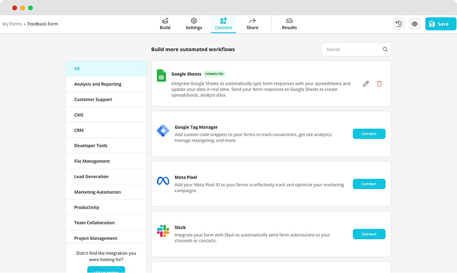Image resolution: width=457 pixels, height=273 pixels.
Task: Filter by File Management
Action: tap(106, 161)
